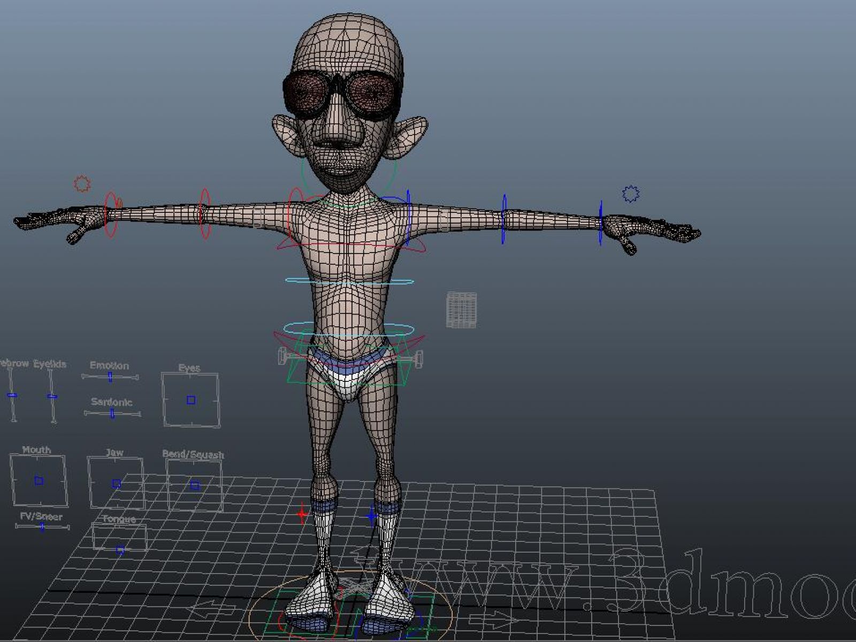
Task: Click the 'Bend/Squash' label text
Action: point(193,455)
